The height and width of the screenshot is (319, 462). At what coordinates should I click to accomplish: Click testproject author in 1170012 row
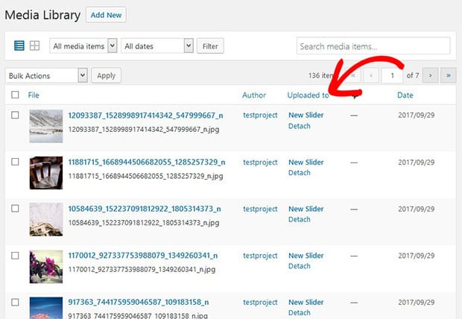point(260,256)
